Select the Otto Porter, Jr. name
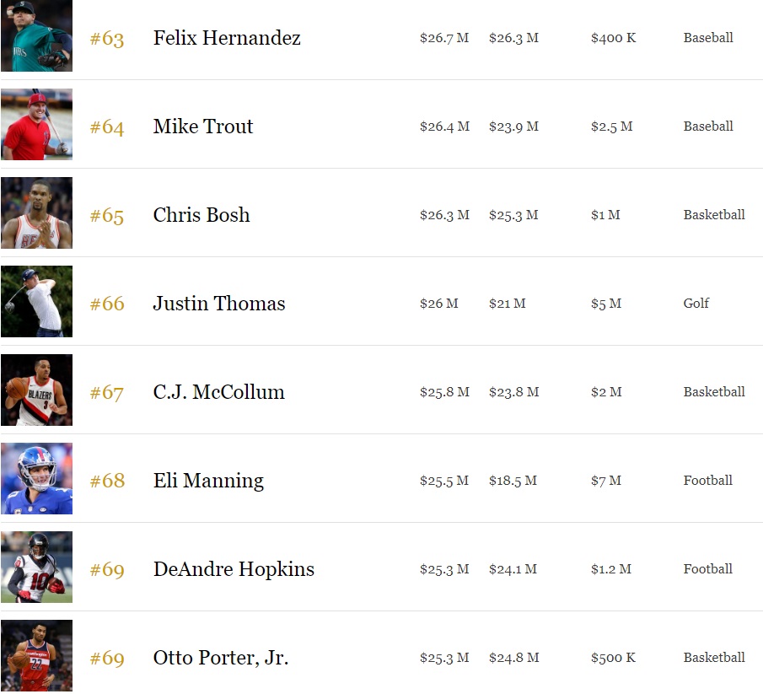Screen dimensions: 763x694 click(x=221, y=658)
